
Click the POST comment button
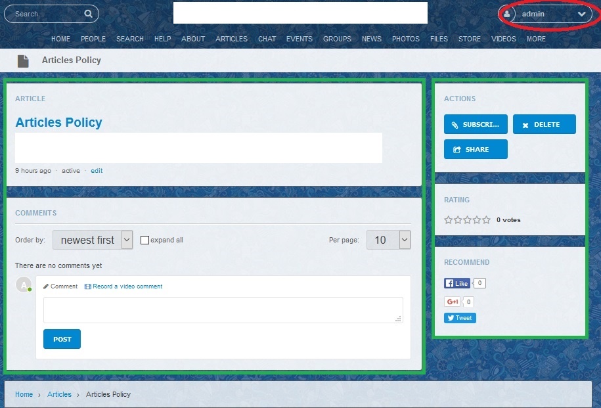(x=62, y=339)
